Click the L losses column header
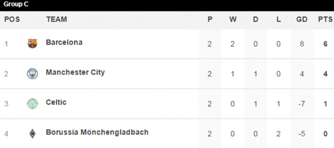Screen dimensions: 334x148 pos(278,19)
